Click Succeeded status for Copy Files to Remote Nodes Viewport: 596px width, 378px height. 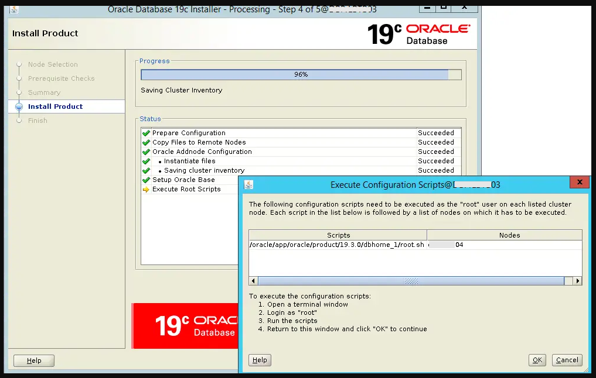(x=435, y=142)
